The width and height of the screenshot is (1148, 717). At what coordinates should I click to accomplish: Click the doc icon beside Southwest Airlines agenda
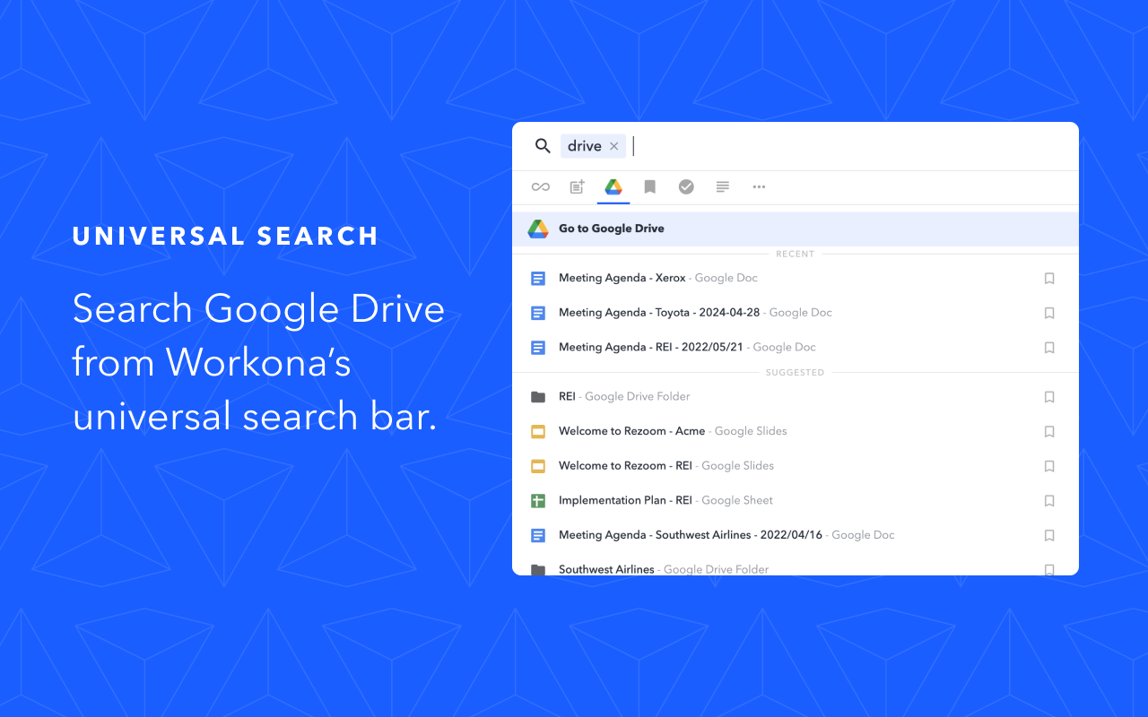538,535
